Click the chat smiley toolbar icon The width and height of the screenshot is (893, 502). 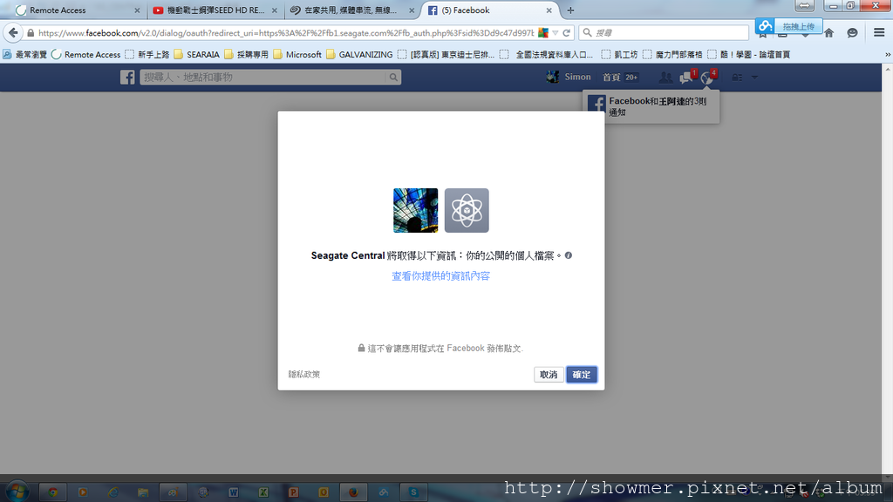tap(852, 33)
